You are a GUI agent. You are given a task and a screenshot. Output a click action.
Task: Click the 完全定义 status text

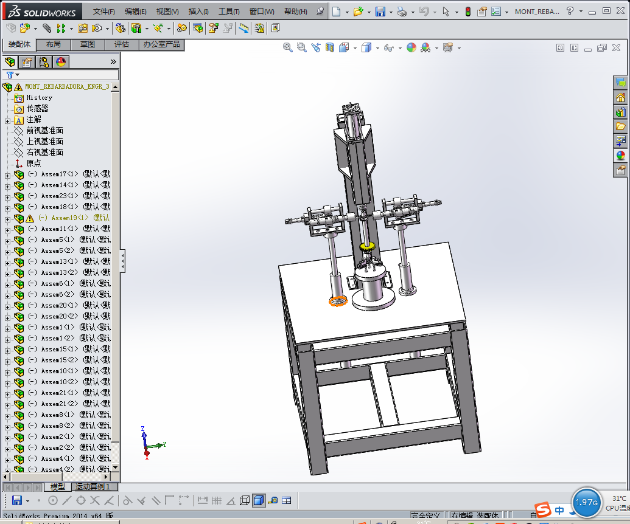[425, 515]
